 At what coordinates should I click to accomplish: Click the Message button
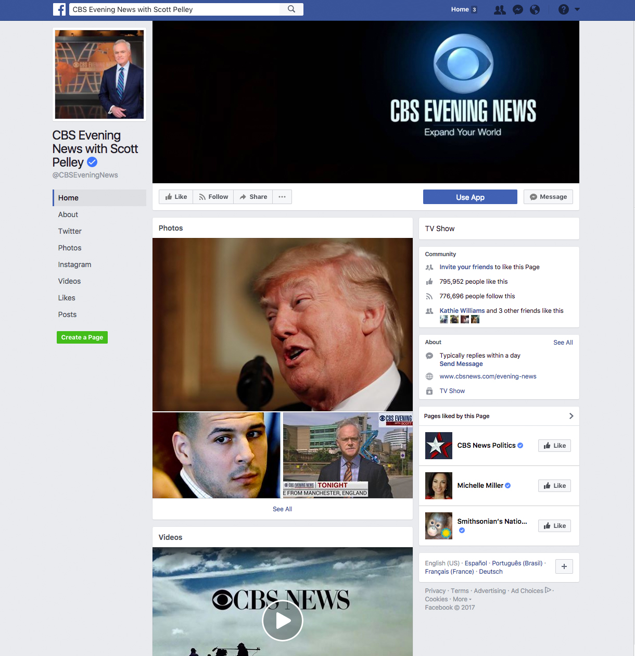click(548, 197)
